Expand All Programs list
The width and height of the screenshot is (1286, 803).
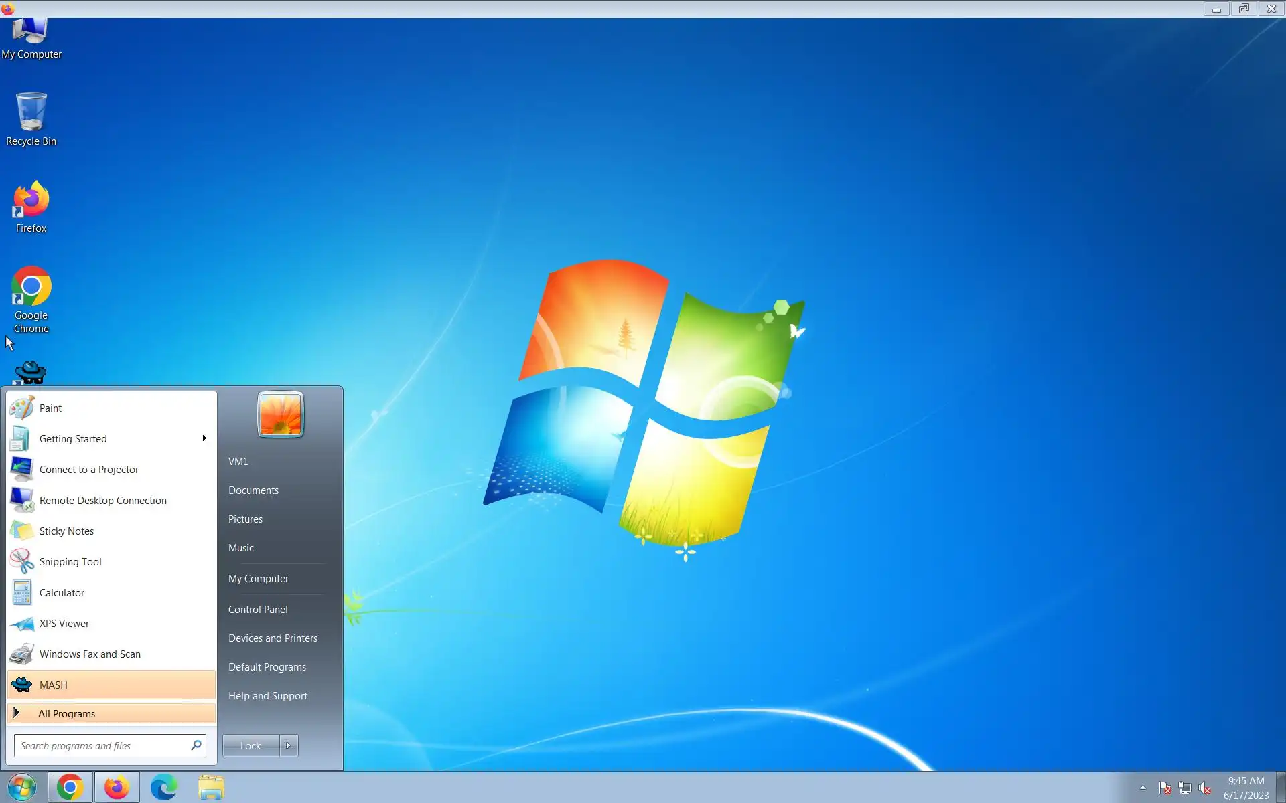coord(66,714)
